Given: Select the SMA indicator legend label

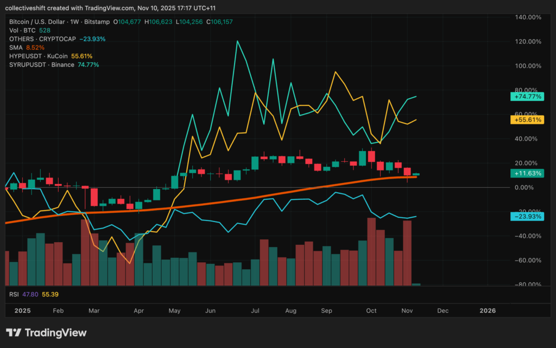Looking at the screenshot, I should click(15, 48).
